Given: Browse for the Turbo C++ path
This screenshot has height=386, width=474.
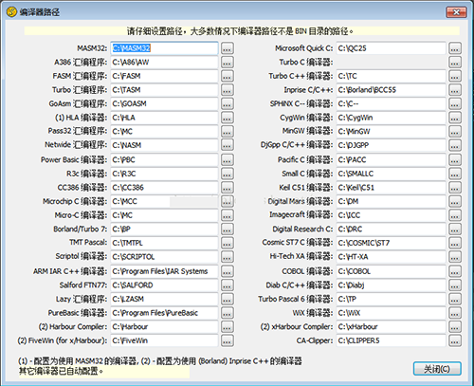Looking at the screenshot, I should point(455,76).
